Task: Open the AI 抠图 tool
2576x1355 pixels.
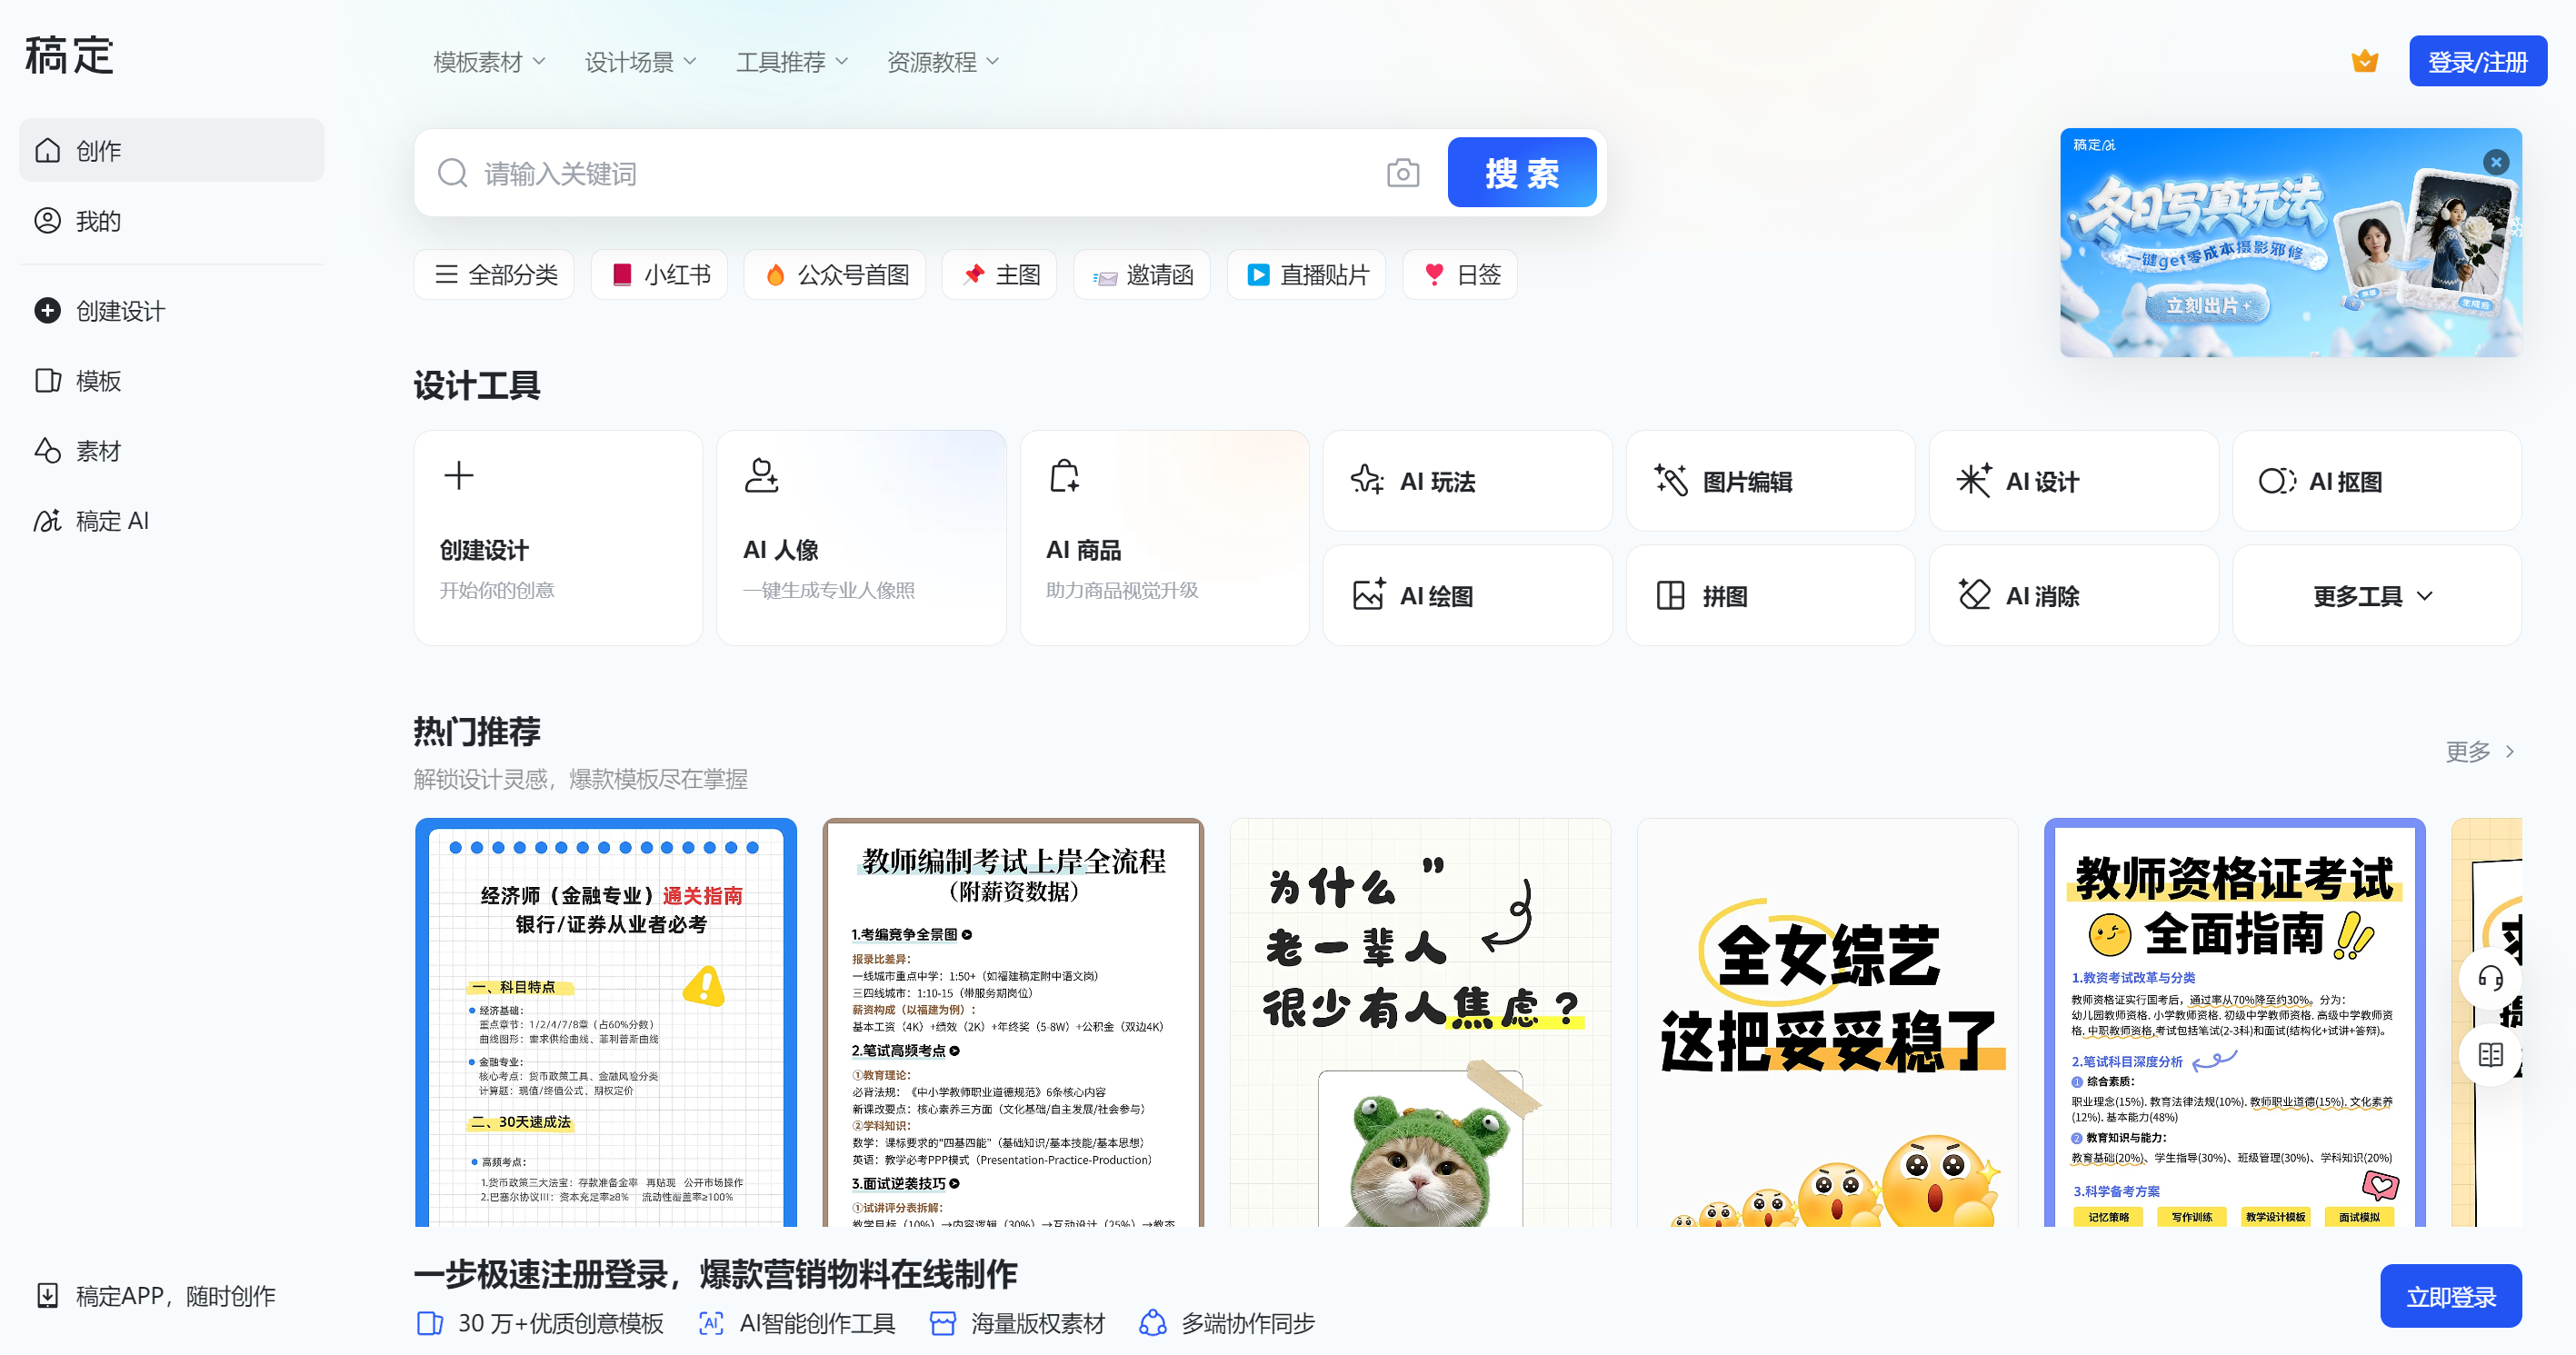Action: point(2376,481)
